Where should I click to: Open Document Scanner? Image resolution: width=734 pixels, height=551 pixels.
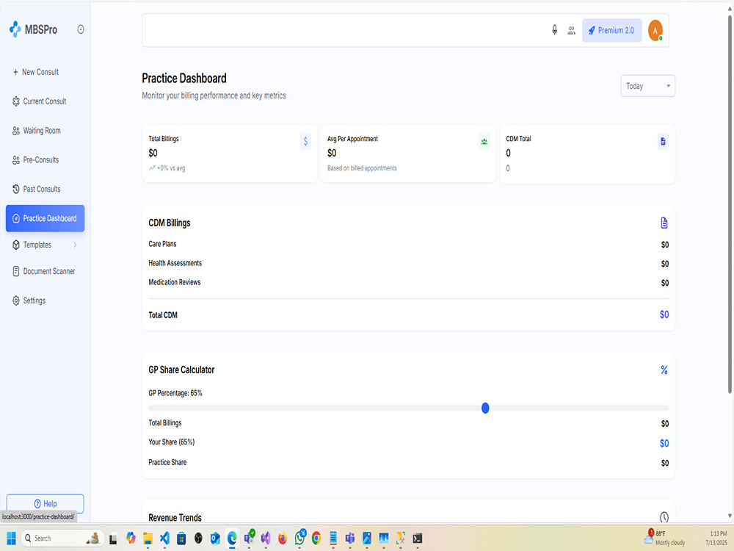point(44,271)
